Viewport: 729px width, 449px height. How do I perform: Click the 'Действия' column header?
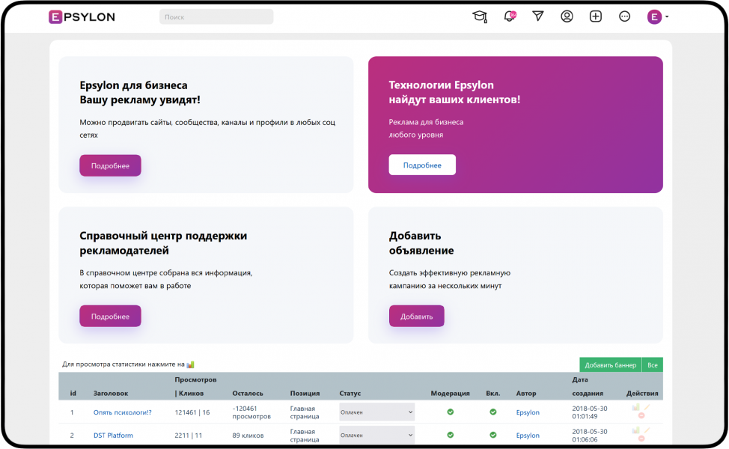tap(642, 393)
